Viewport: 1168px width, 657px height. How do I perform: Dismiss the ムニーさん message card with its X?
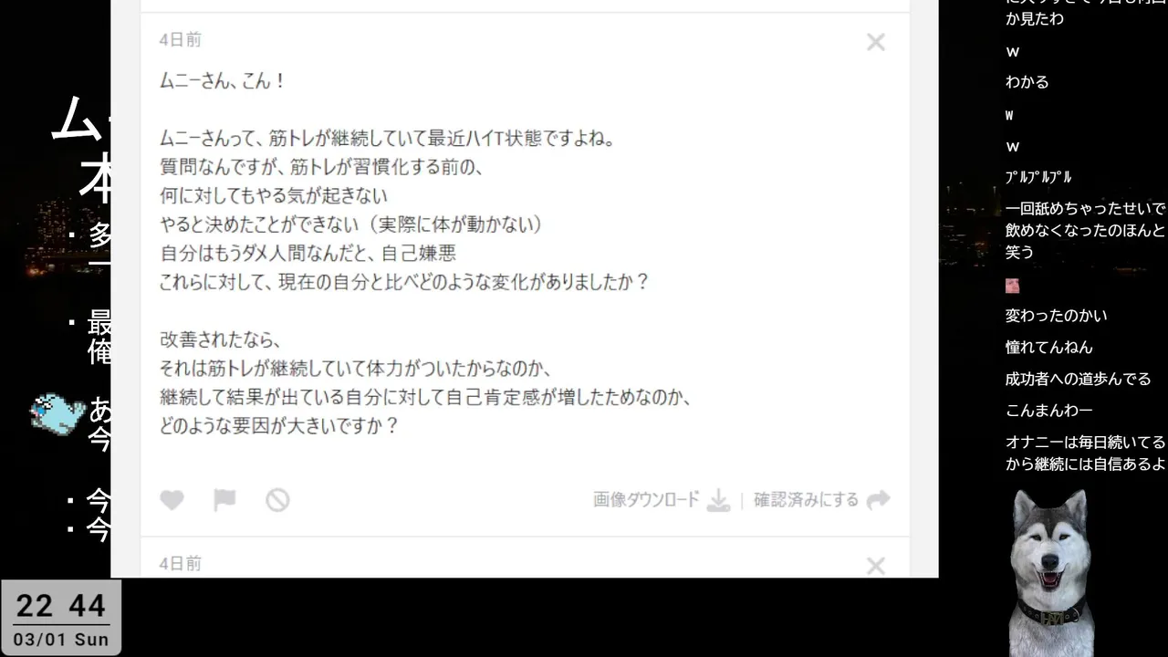[876, 42]
